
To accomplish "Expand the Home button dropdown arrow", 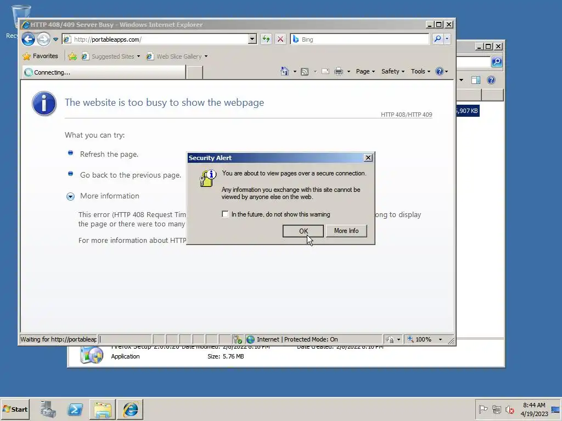I will (x=295, y=72).
